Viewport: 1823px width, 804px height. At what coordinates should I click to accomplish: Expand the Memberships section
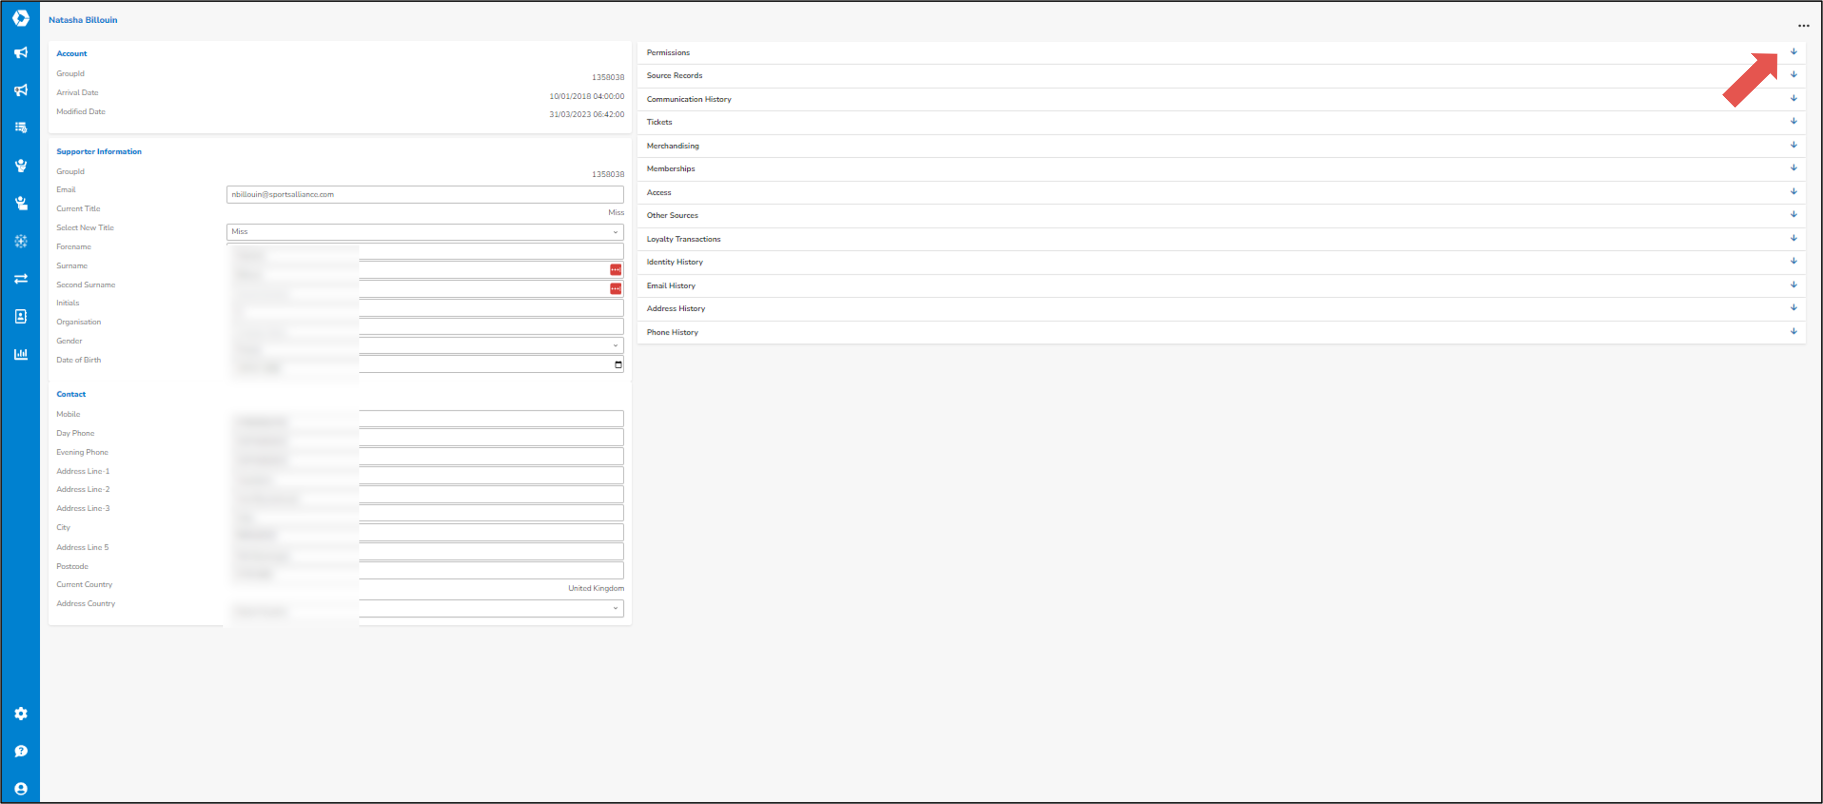(1794, 167)
